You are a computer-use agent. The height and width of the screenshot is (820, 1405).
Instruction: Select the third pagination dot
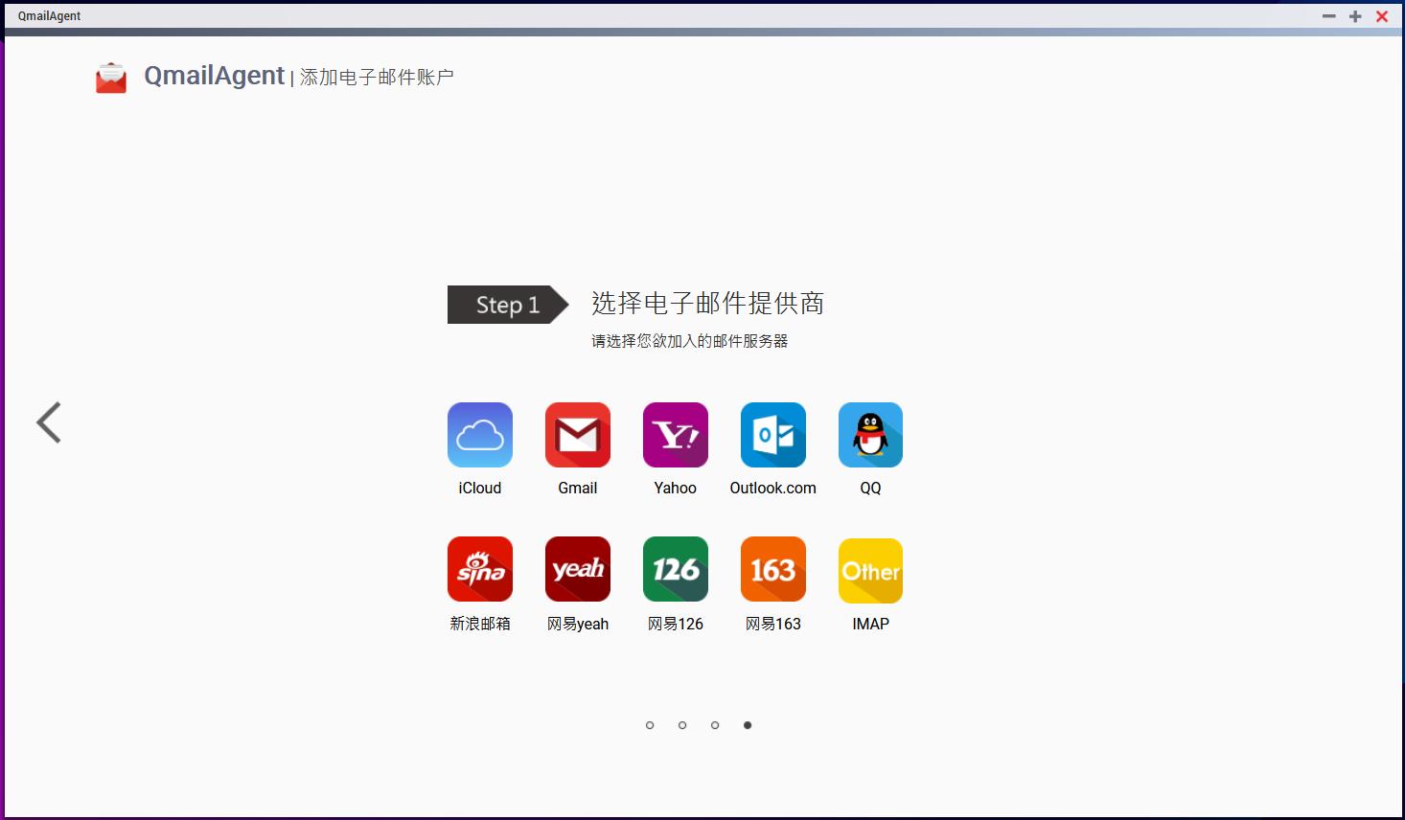point(715,725)
